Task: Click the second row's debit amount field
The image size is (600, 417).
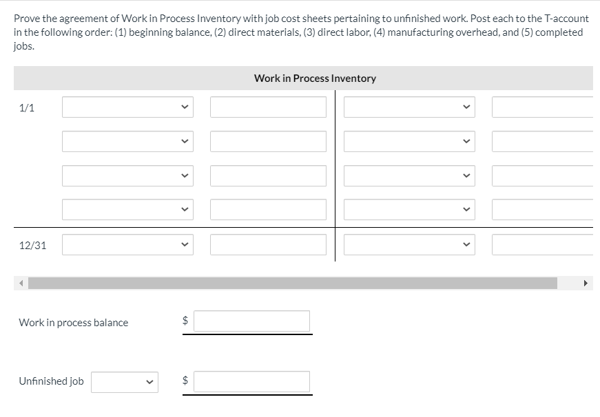Action: 268,141
